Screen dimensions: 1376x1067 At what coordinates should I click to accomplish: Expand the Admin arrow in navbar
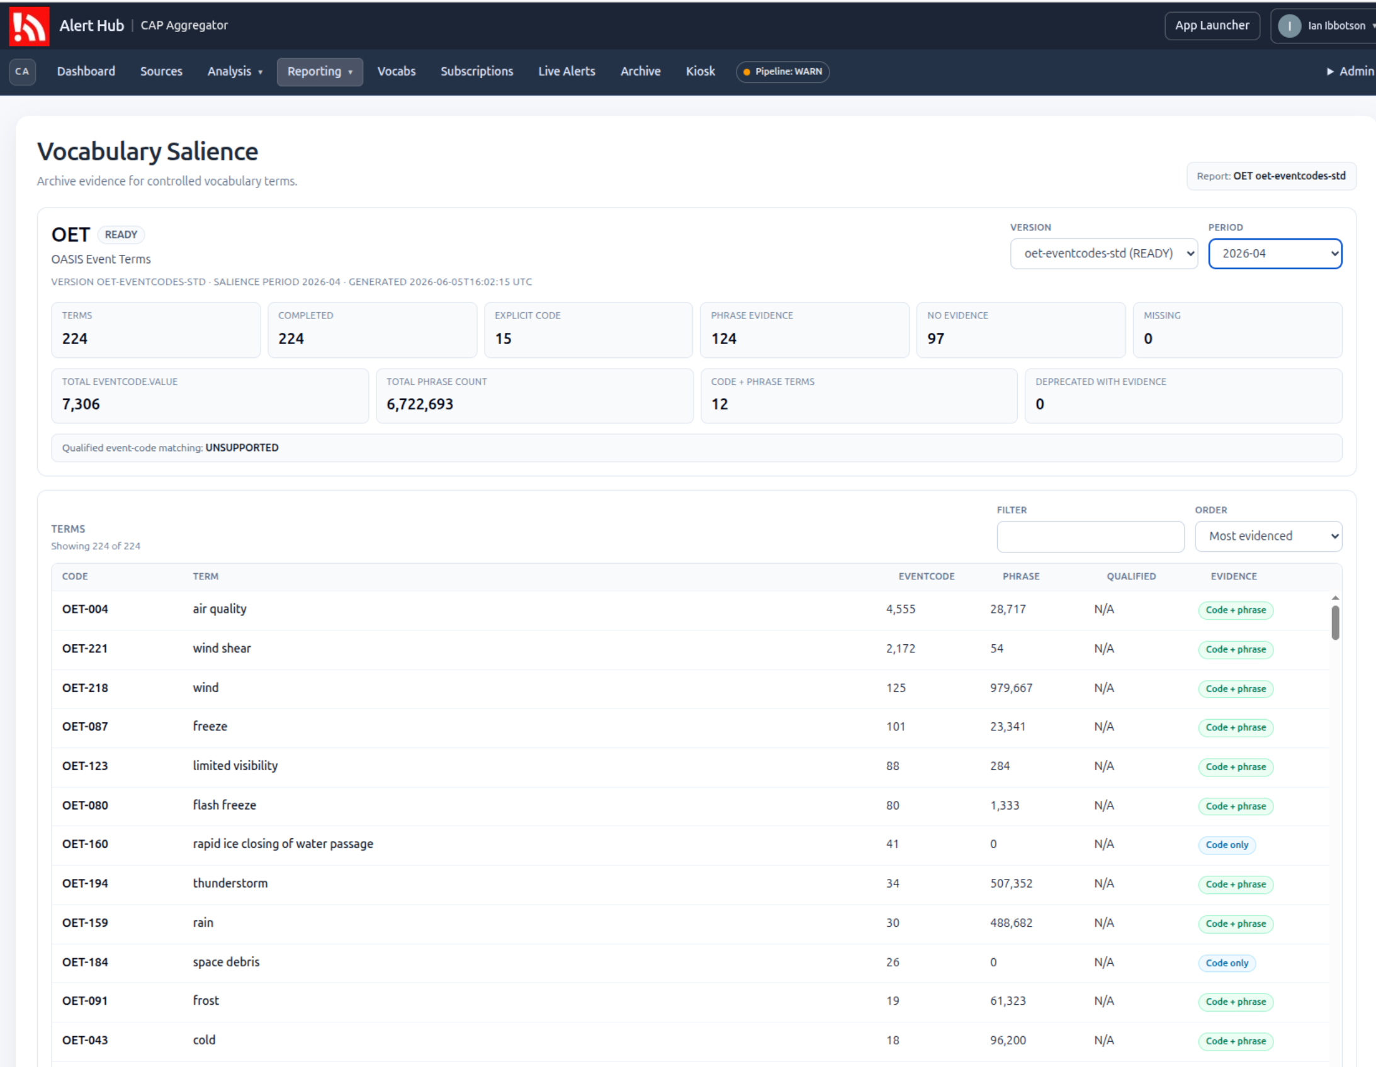click(1330, 71)
